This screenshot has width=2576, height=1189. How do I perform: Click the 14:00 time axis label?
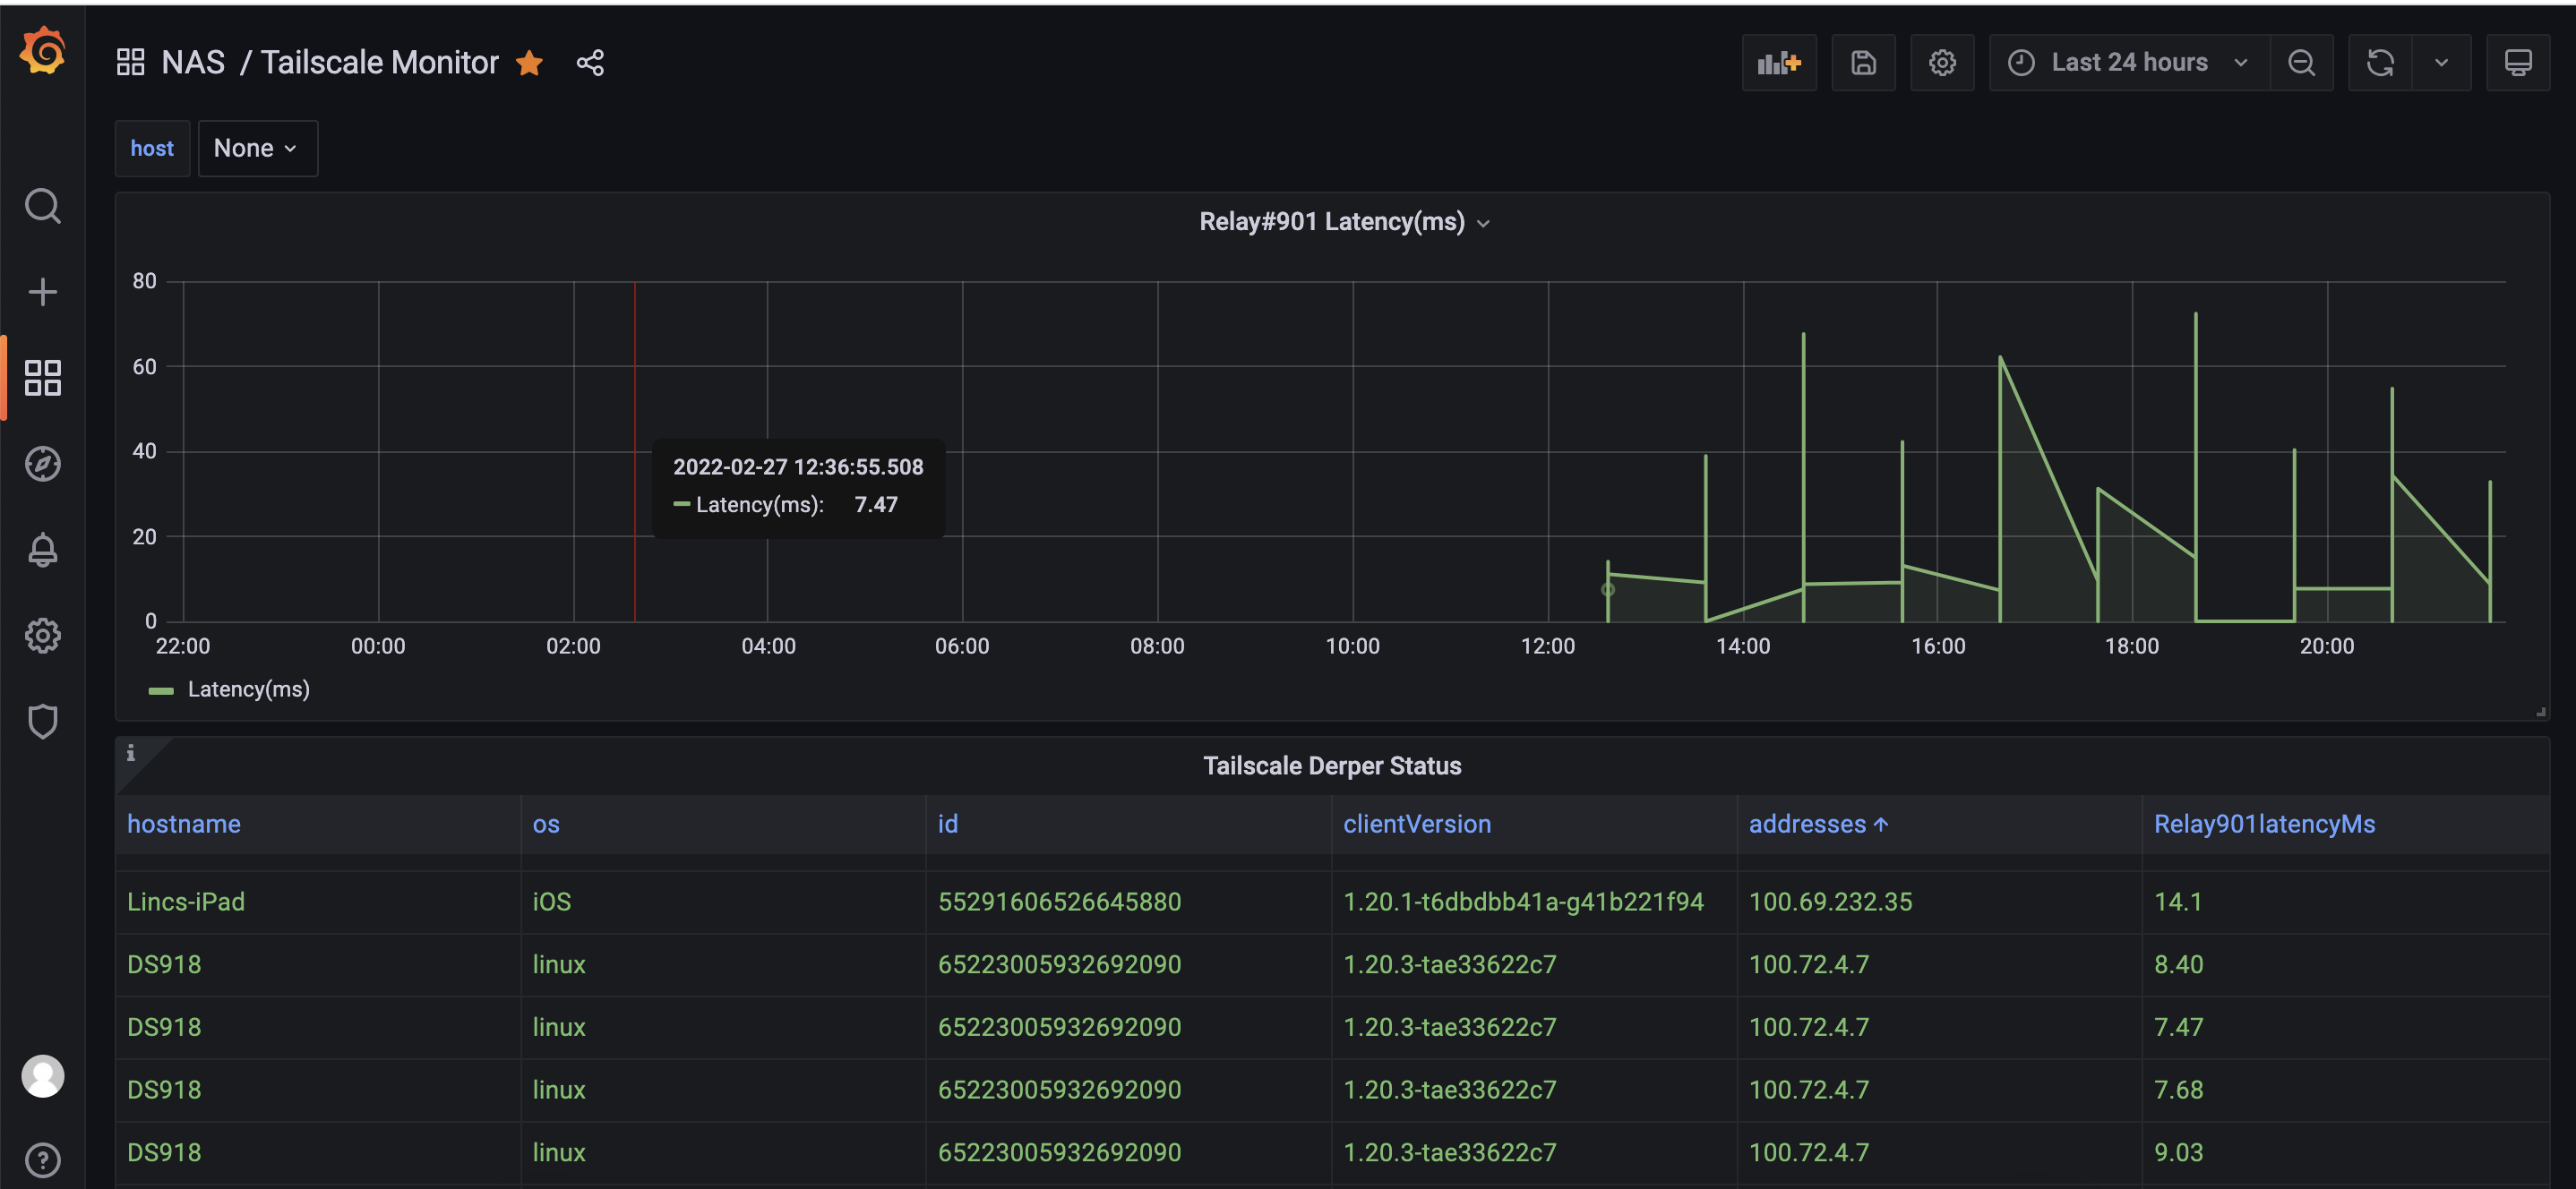click(x=1743, y=646)
